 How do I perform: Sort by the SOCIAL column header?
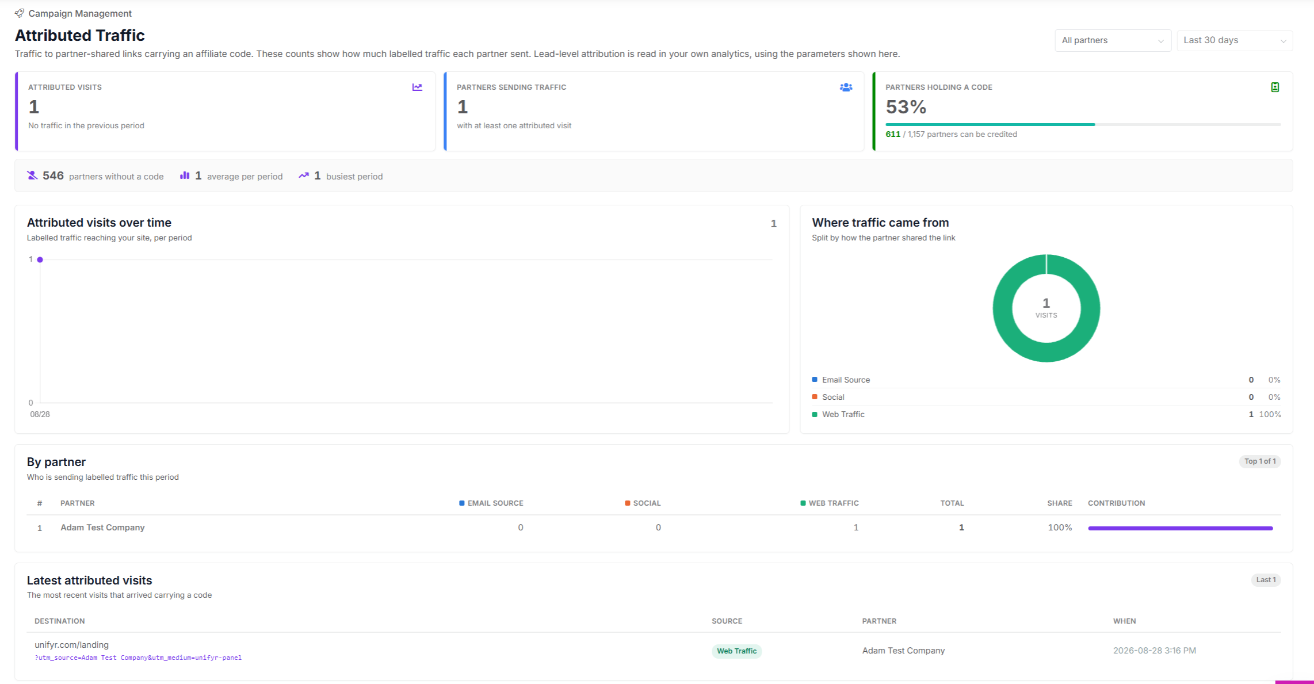coord(643,503)
